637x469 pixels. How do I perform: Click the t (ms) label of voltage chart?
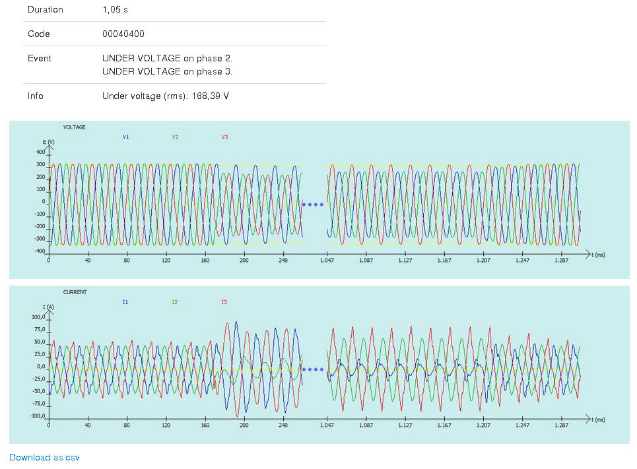tap(599, 255)
